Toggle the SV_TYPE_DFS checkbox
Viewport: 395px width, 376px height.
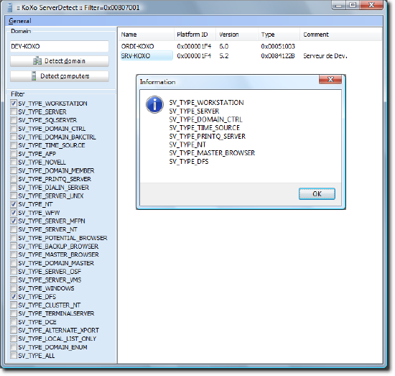coord(14,297)
